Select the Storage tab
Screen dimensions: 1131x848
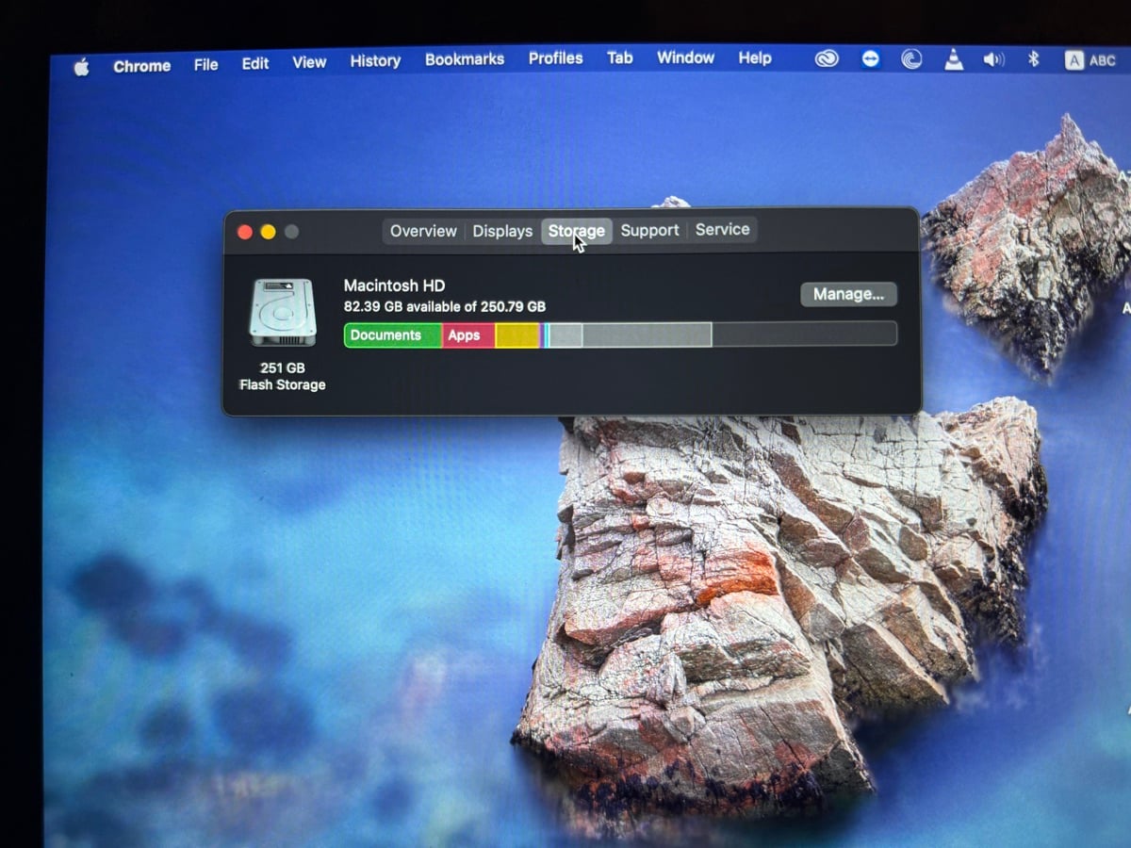(576, 231)
